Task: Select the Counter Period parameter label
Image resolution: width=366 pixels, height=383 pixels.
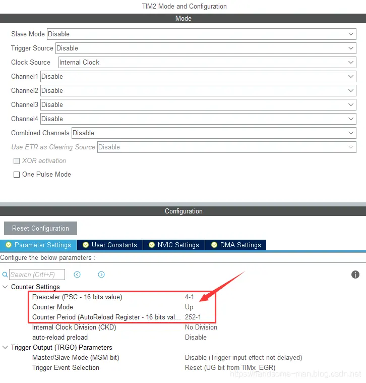Action: click(106, 317)
